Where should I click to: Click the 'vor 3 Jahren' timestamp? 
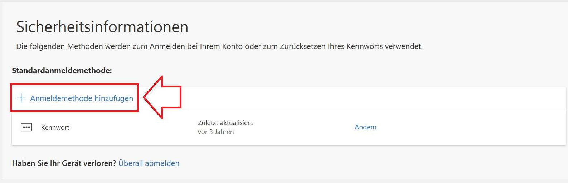click(216, 132)
